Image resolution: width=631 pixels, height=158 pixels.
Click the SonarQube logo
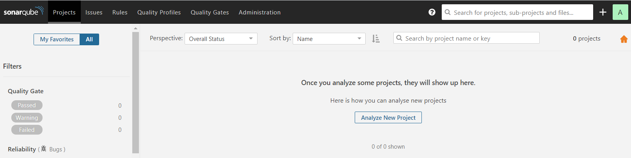pos(23,12)
